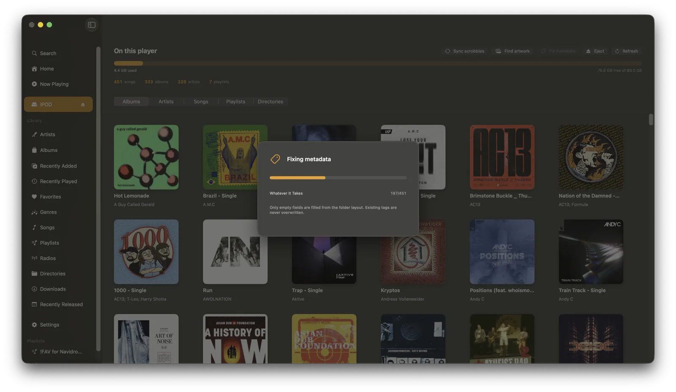Click the 'Trap - Single' album title
Screen dimensions: 676x392
point(307,291)
